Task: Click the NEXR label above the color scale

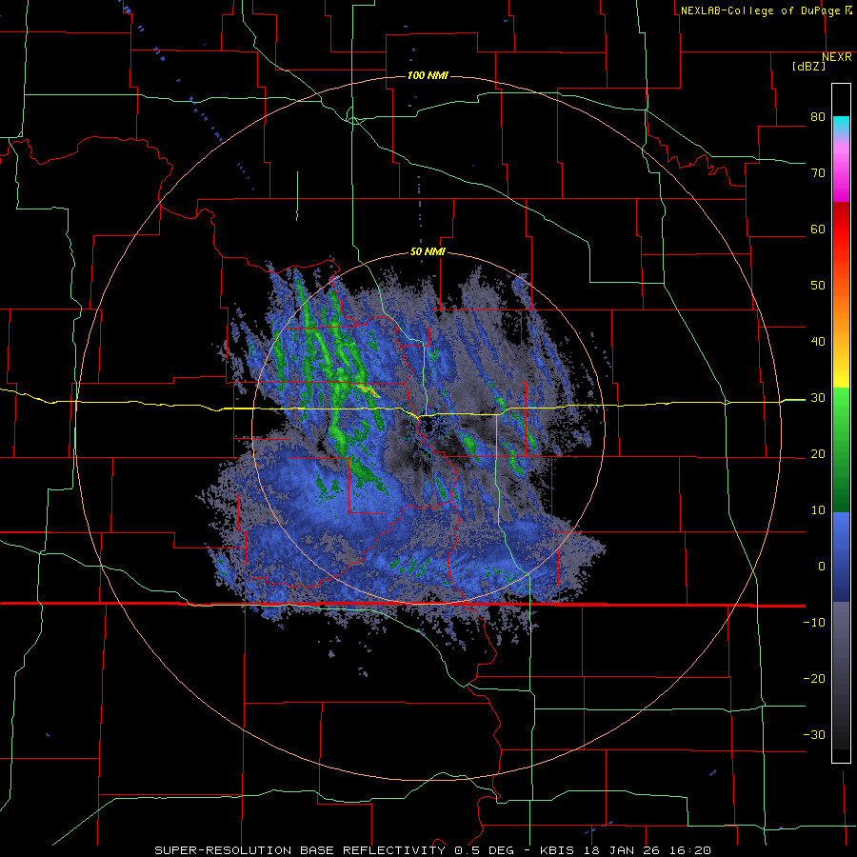Action: coord(837,57)
